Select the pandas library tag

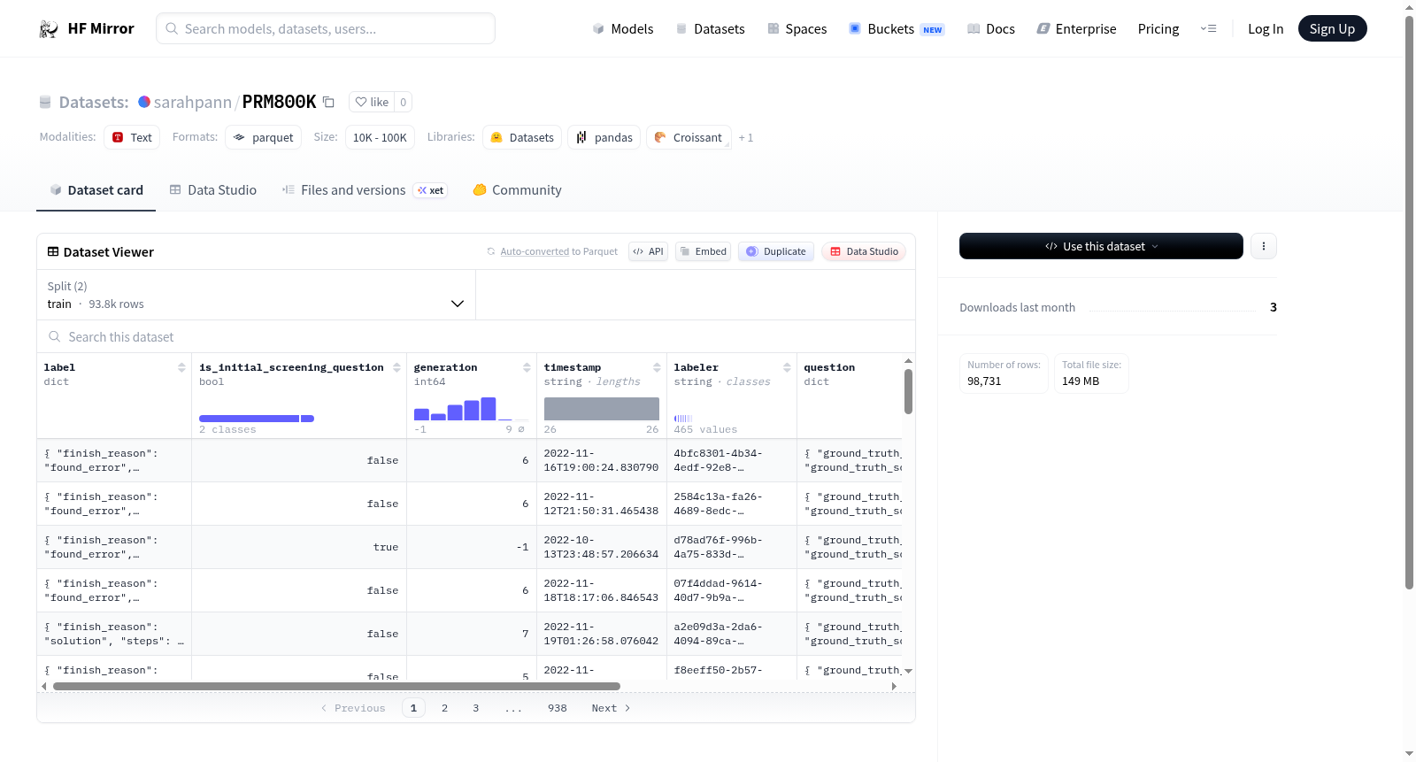click(x=604, y=137)
